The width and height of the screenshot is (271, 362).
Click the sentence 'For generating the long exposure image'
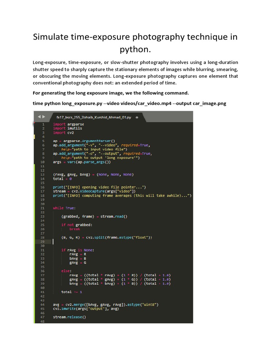point(110,93)
